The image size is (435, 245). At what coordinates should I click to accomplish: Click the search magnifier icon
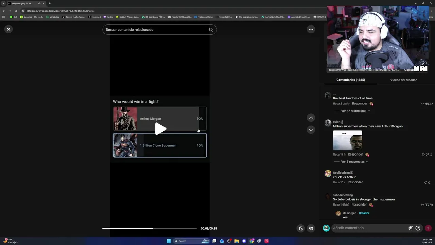[x=211, y=30]
